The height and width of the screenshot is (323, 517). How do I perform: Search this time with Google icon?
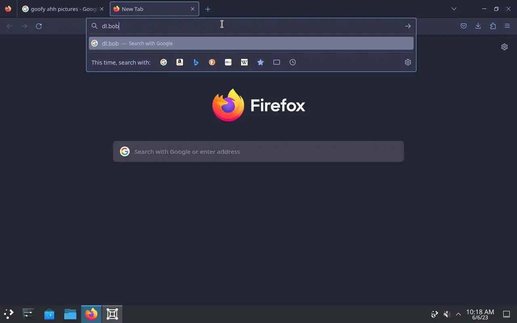coord(164,62)
